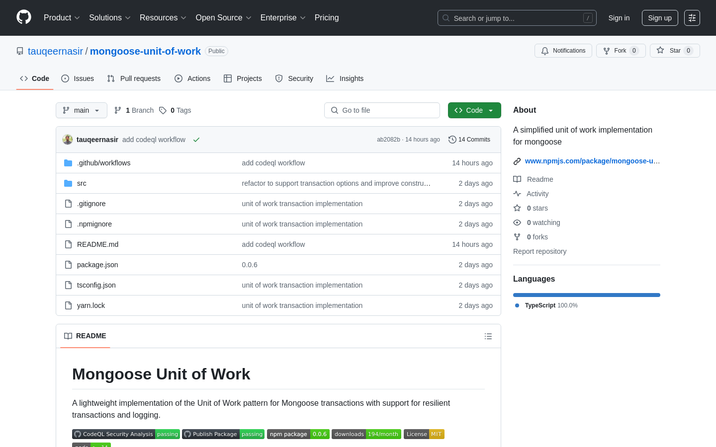Viewport: 716px width, 447px height.
Task: Open the refactor transaction options commit for src
Action: [336, 183]
